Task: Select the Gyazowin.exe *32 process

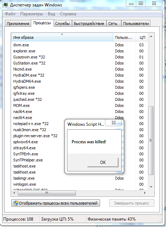Action: point(79,57)
